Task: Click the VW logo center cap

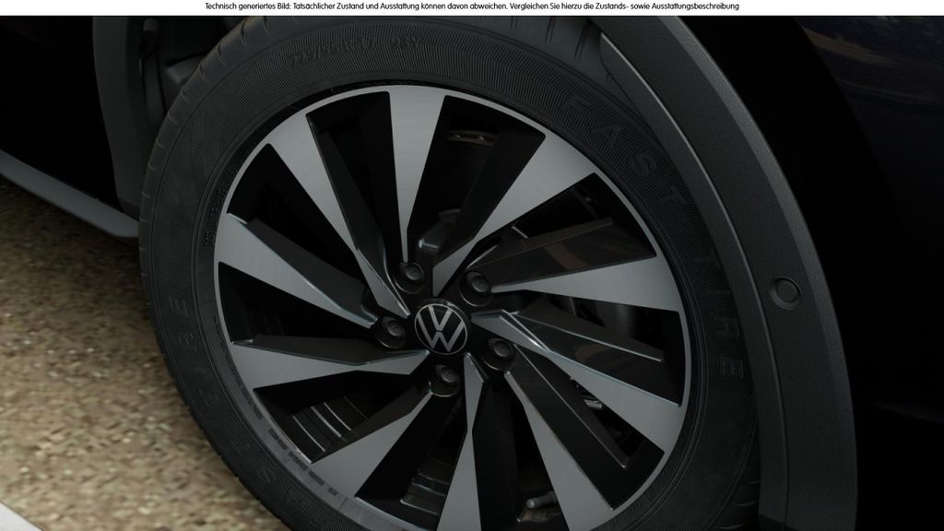Action: (x=437, y=328)
